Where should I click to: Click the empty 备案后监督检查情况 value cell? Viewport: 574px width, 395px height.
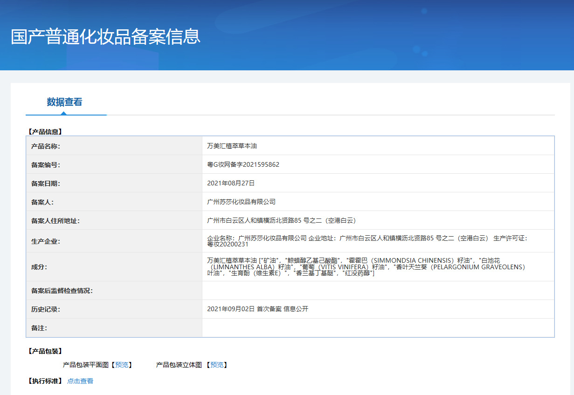pos(378,291)
